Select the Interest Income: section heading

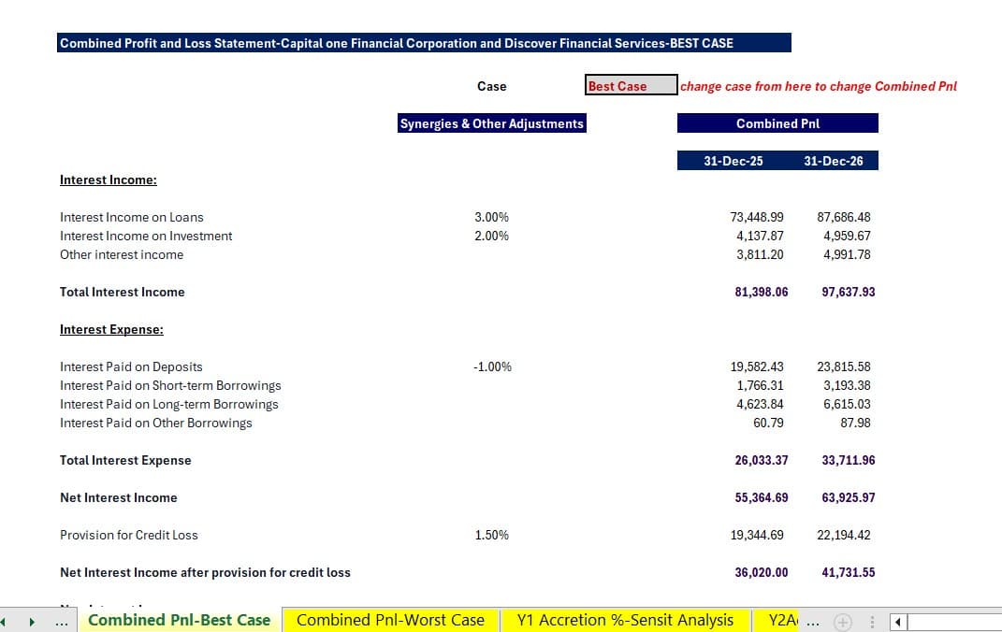(108, 180)
